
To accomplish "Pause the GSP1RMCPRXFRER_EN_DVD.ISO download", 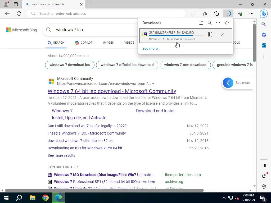I will [x=210, y=34].
